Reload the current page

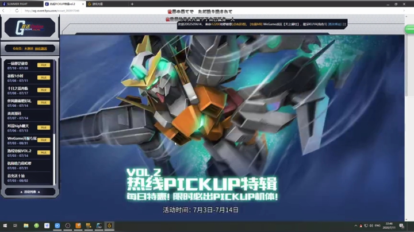(17, 10)
